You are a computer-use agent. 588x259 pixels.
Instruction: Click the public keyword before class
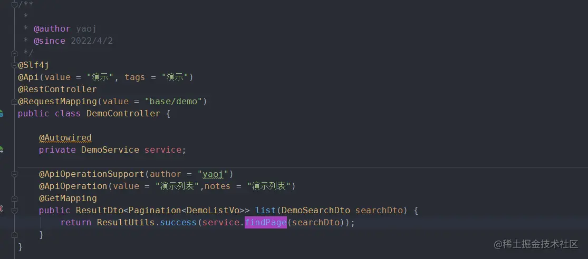pyautogui.click(x=33, y=113)
